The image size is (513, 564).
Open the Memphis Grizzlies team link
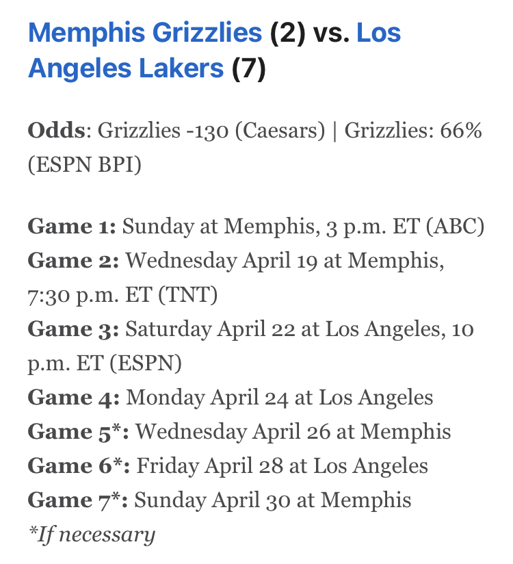145,33
